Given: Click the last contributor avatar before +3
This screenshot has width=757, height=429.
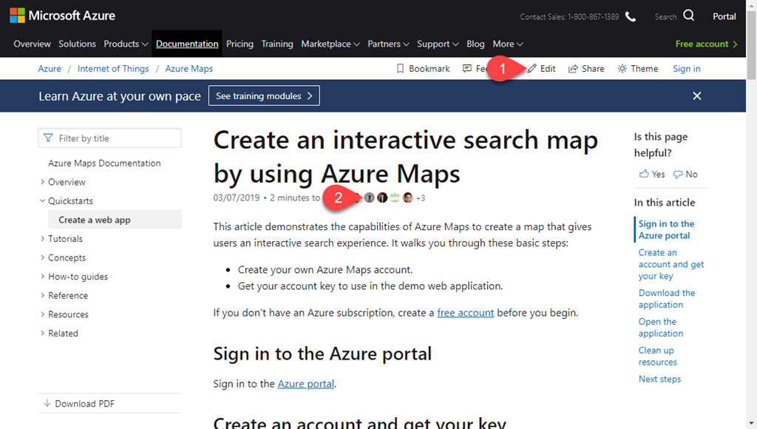Looking at the screenshot, I should pyautogui.click(x=408, y=197).
